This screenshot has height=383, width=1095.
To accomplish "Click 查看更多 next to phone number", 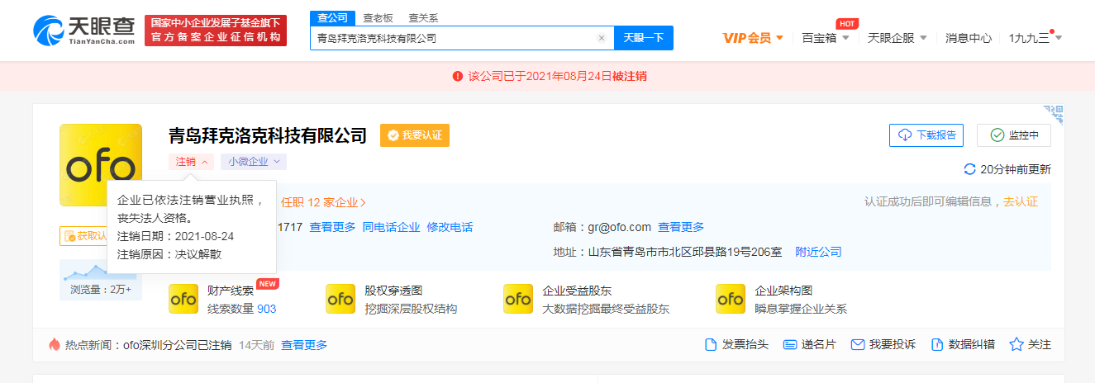I will 332,227.
